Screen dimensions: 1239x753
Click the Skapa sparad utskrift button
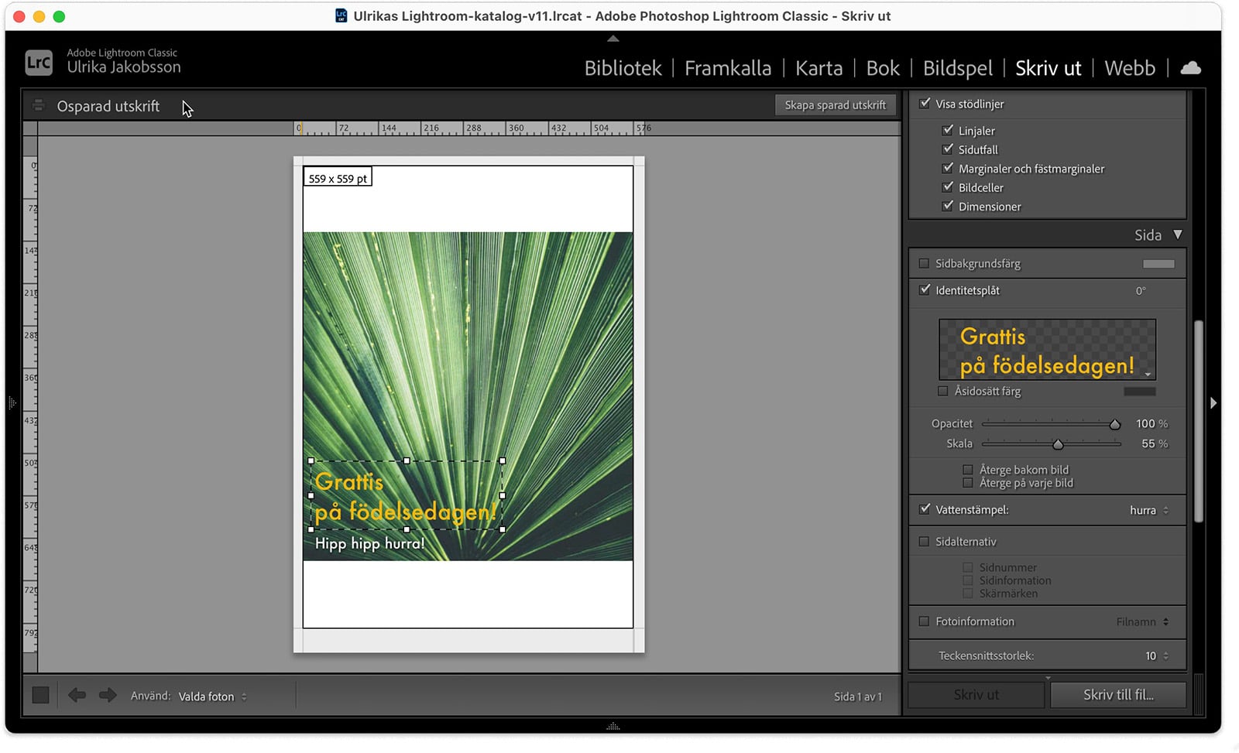[836, 104]
